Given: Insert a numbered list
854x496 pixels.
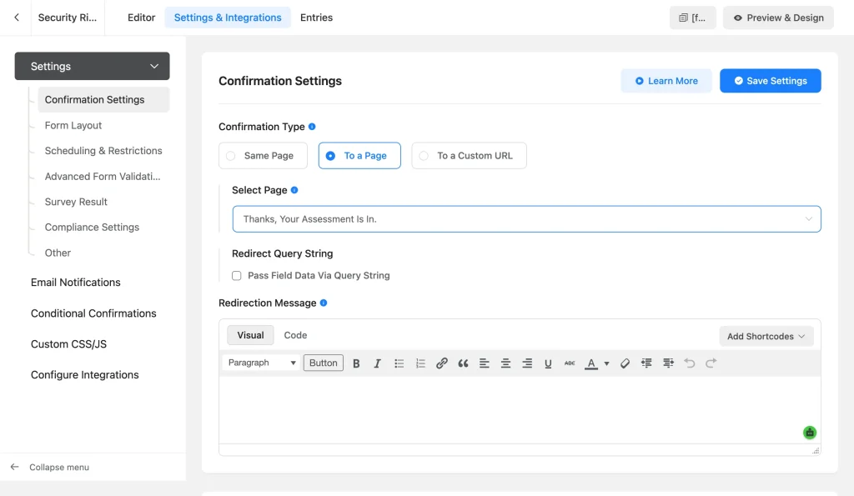Looking at the screenshot, I should 420,363.
